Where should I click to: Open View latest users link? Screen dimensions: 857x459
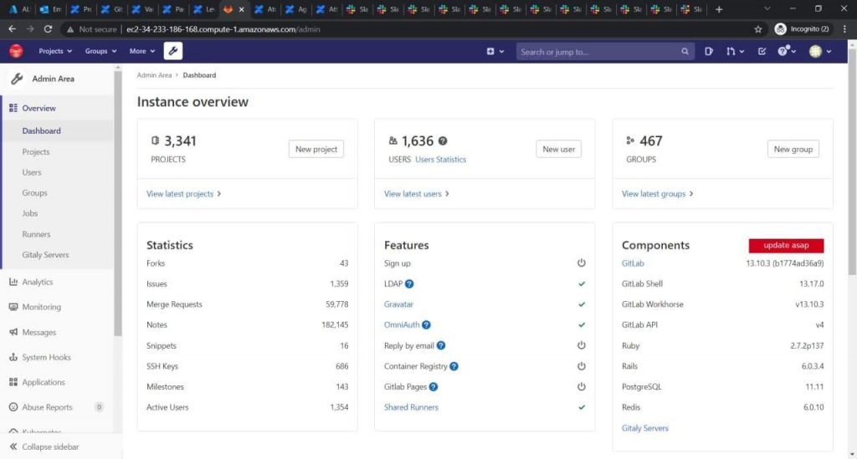coord(417,194)
